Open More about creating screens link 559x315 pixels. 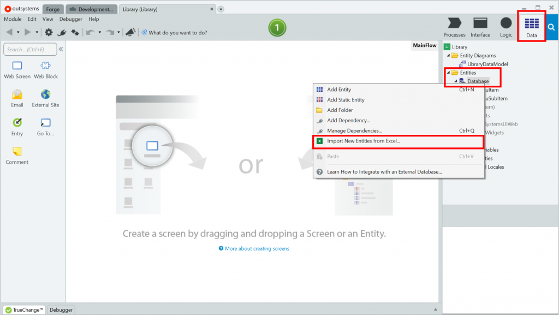point(257,248)
